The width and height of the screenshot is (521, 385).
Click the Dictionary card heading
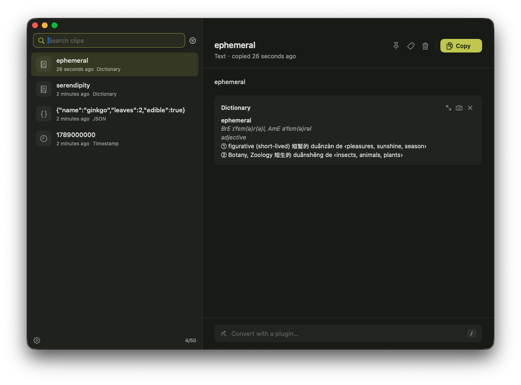(x=236, y=108)
